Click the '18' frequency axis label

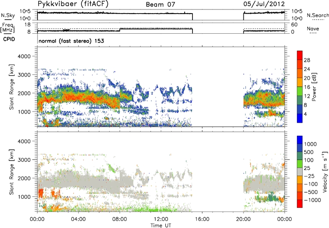[27, 25]
